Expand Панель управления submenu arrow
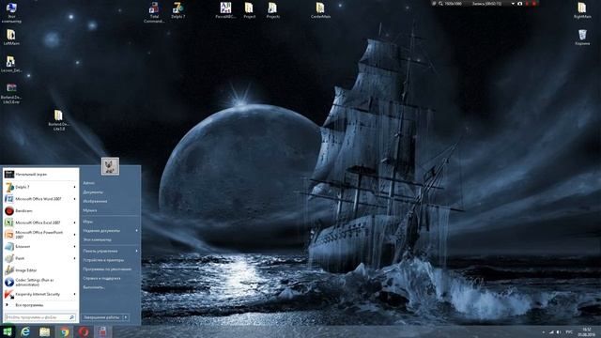 [x=137, y=251]
